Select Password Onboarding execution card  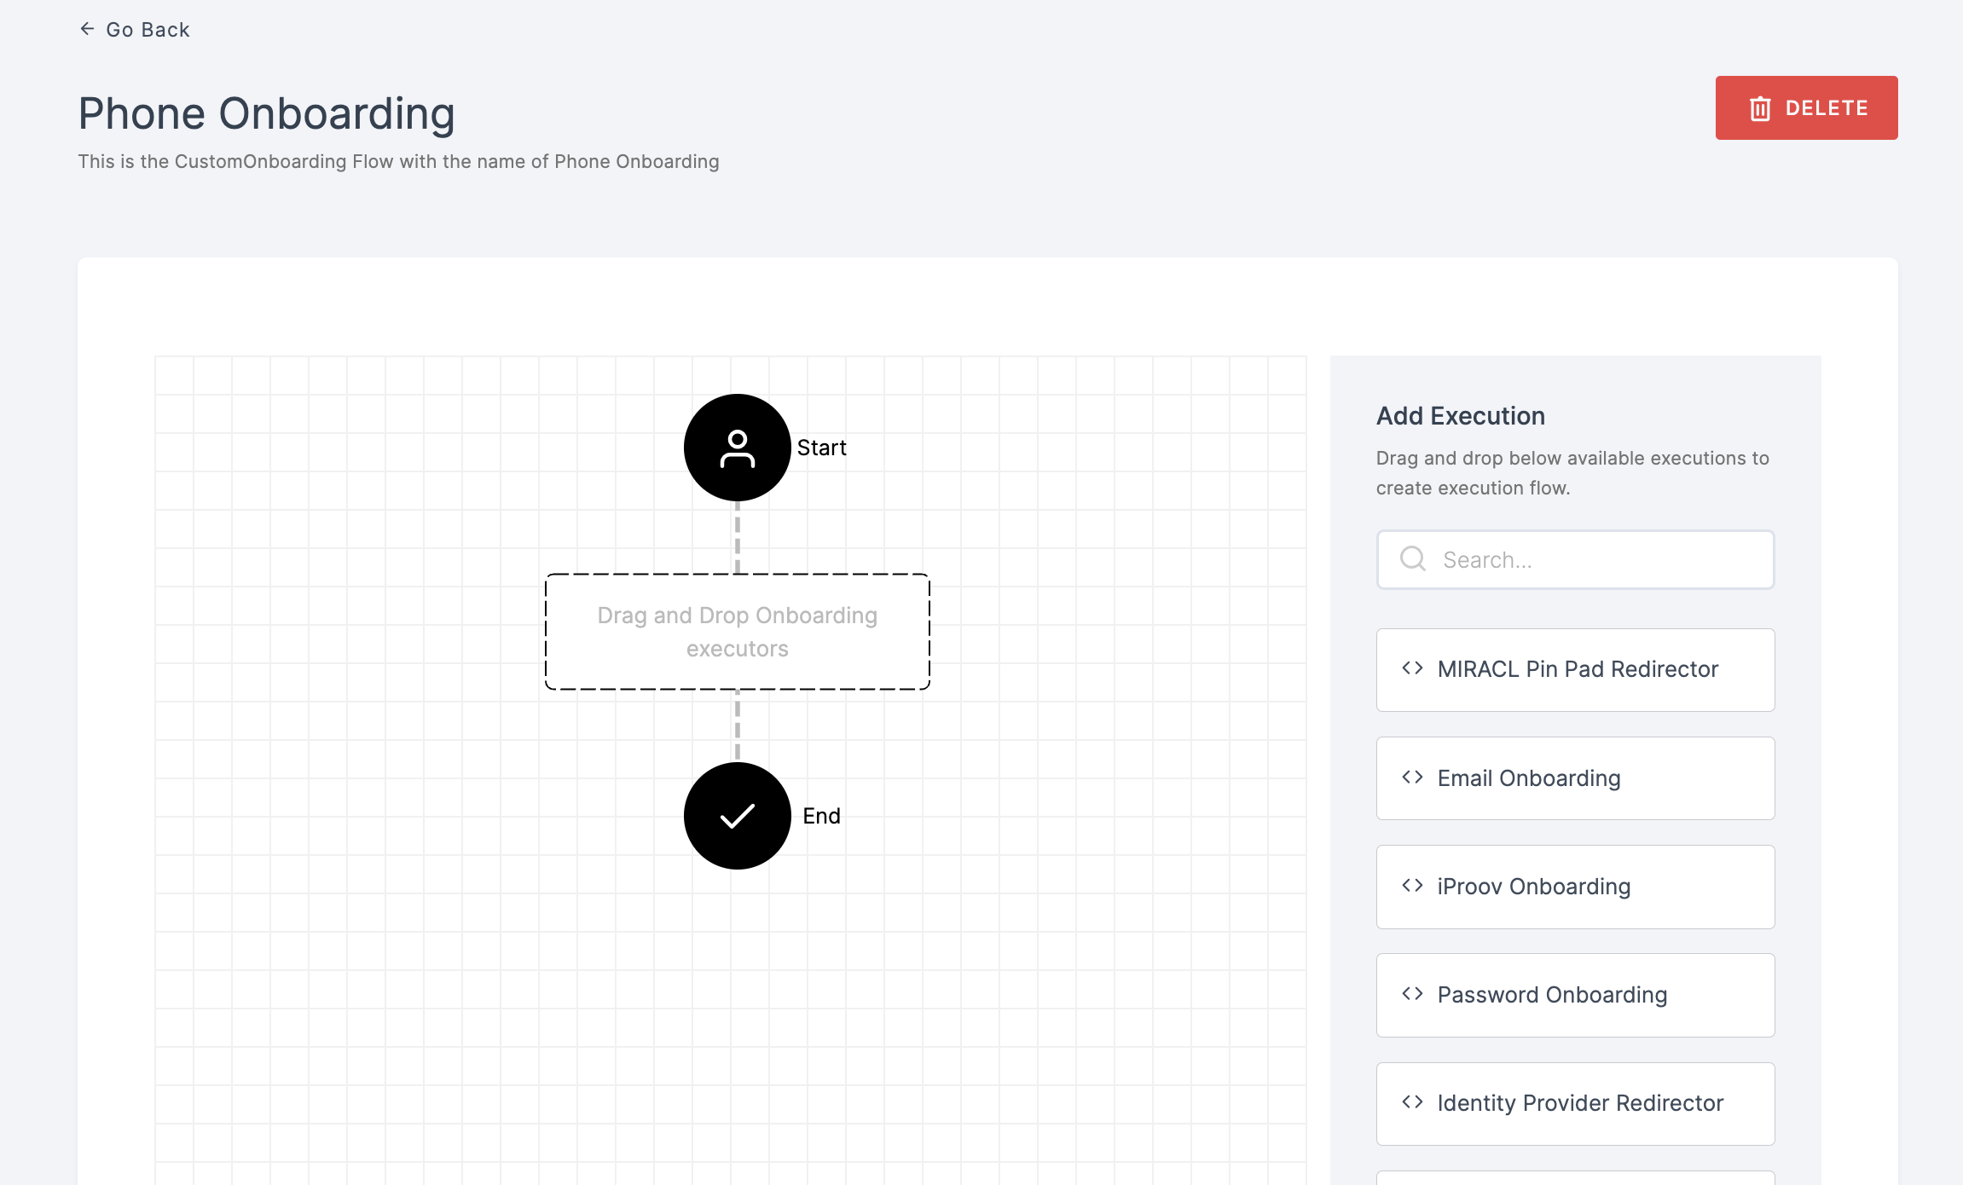pyautogui.click(x=1576, y=995)
